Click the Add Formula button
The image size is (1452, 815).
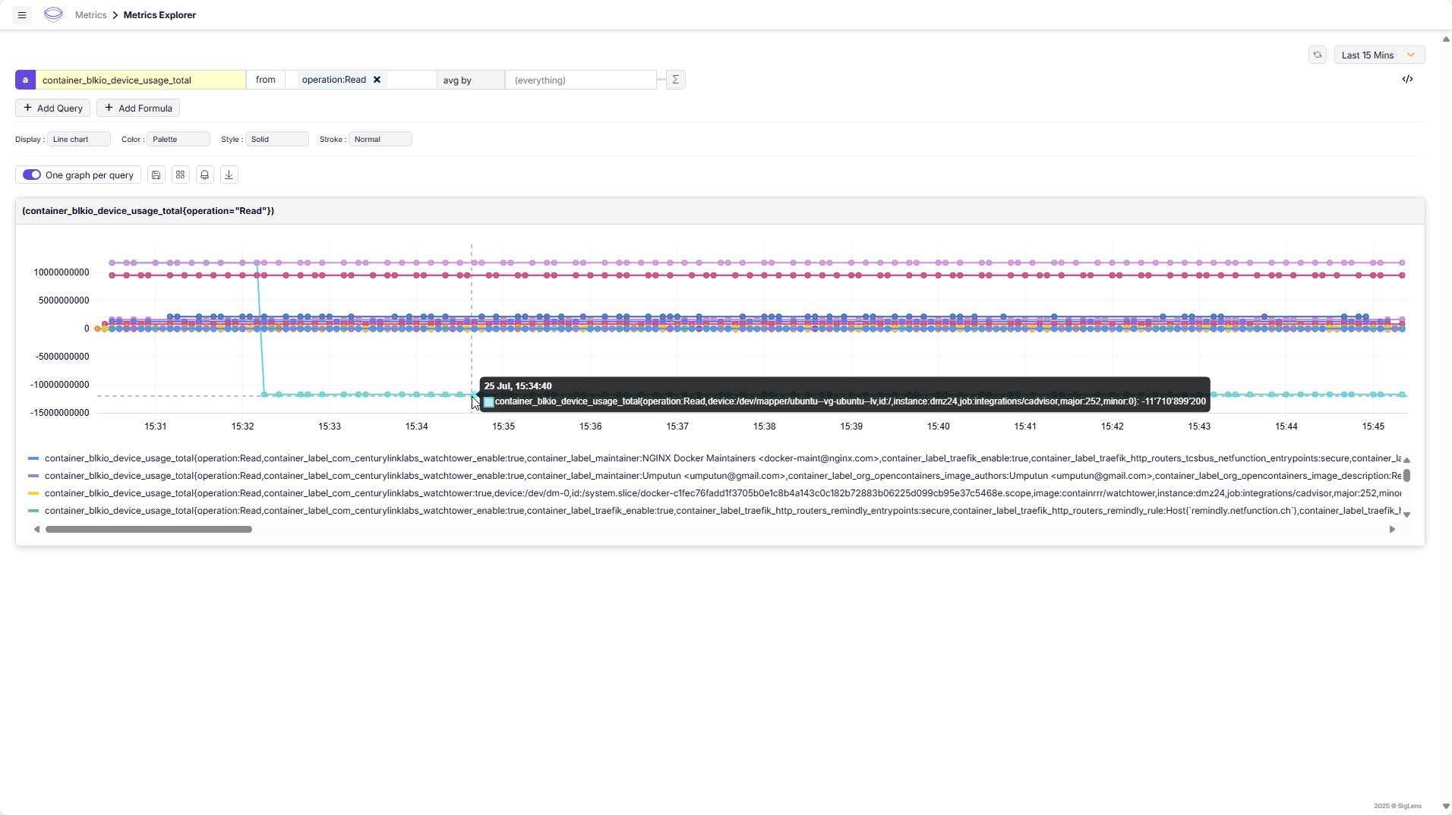pos(137,108)
